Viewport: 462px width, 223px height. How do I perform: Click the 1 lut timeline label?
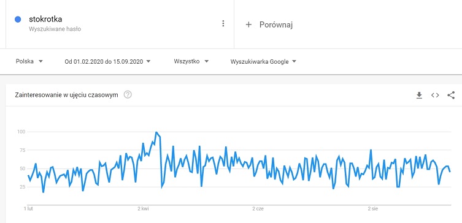[28, 209]
